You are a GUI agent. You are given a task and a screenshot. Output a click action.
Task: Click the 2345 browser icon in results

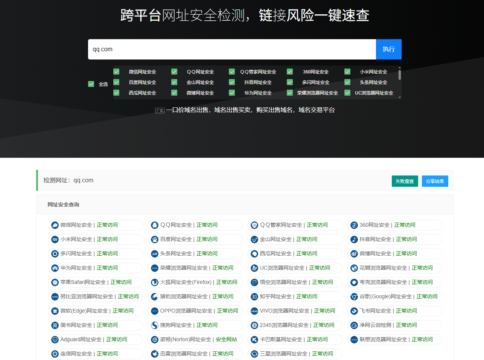(x=254, y=325)
